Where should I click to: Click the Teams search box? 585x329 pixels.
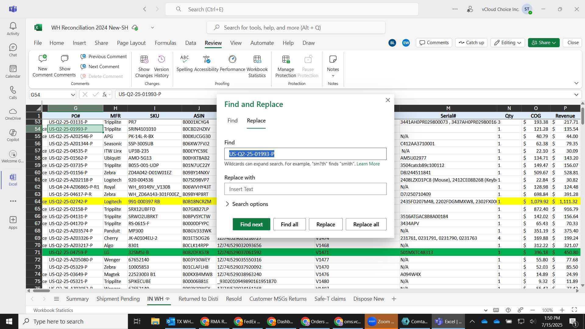292,9
